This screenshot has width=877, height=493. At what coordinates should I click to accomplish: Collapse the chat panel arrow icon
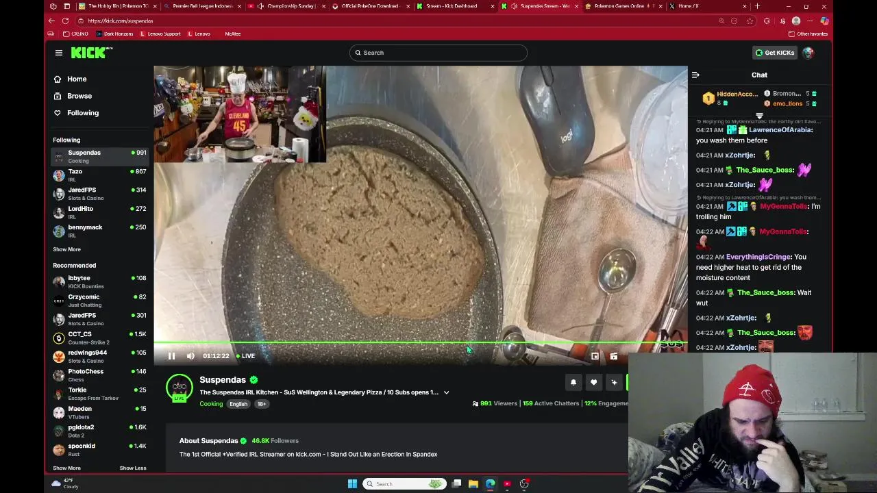tap(695, 75)
